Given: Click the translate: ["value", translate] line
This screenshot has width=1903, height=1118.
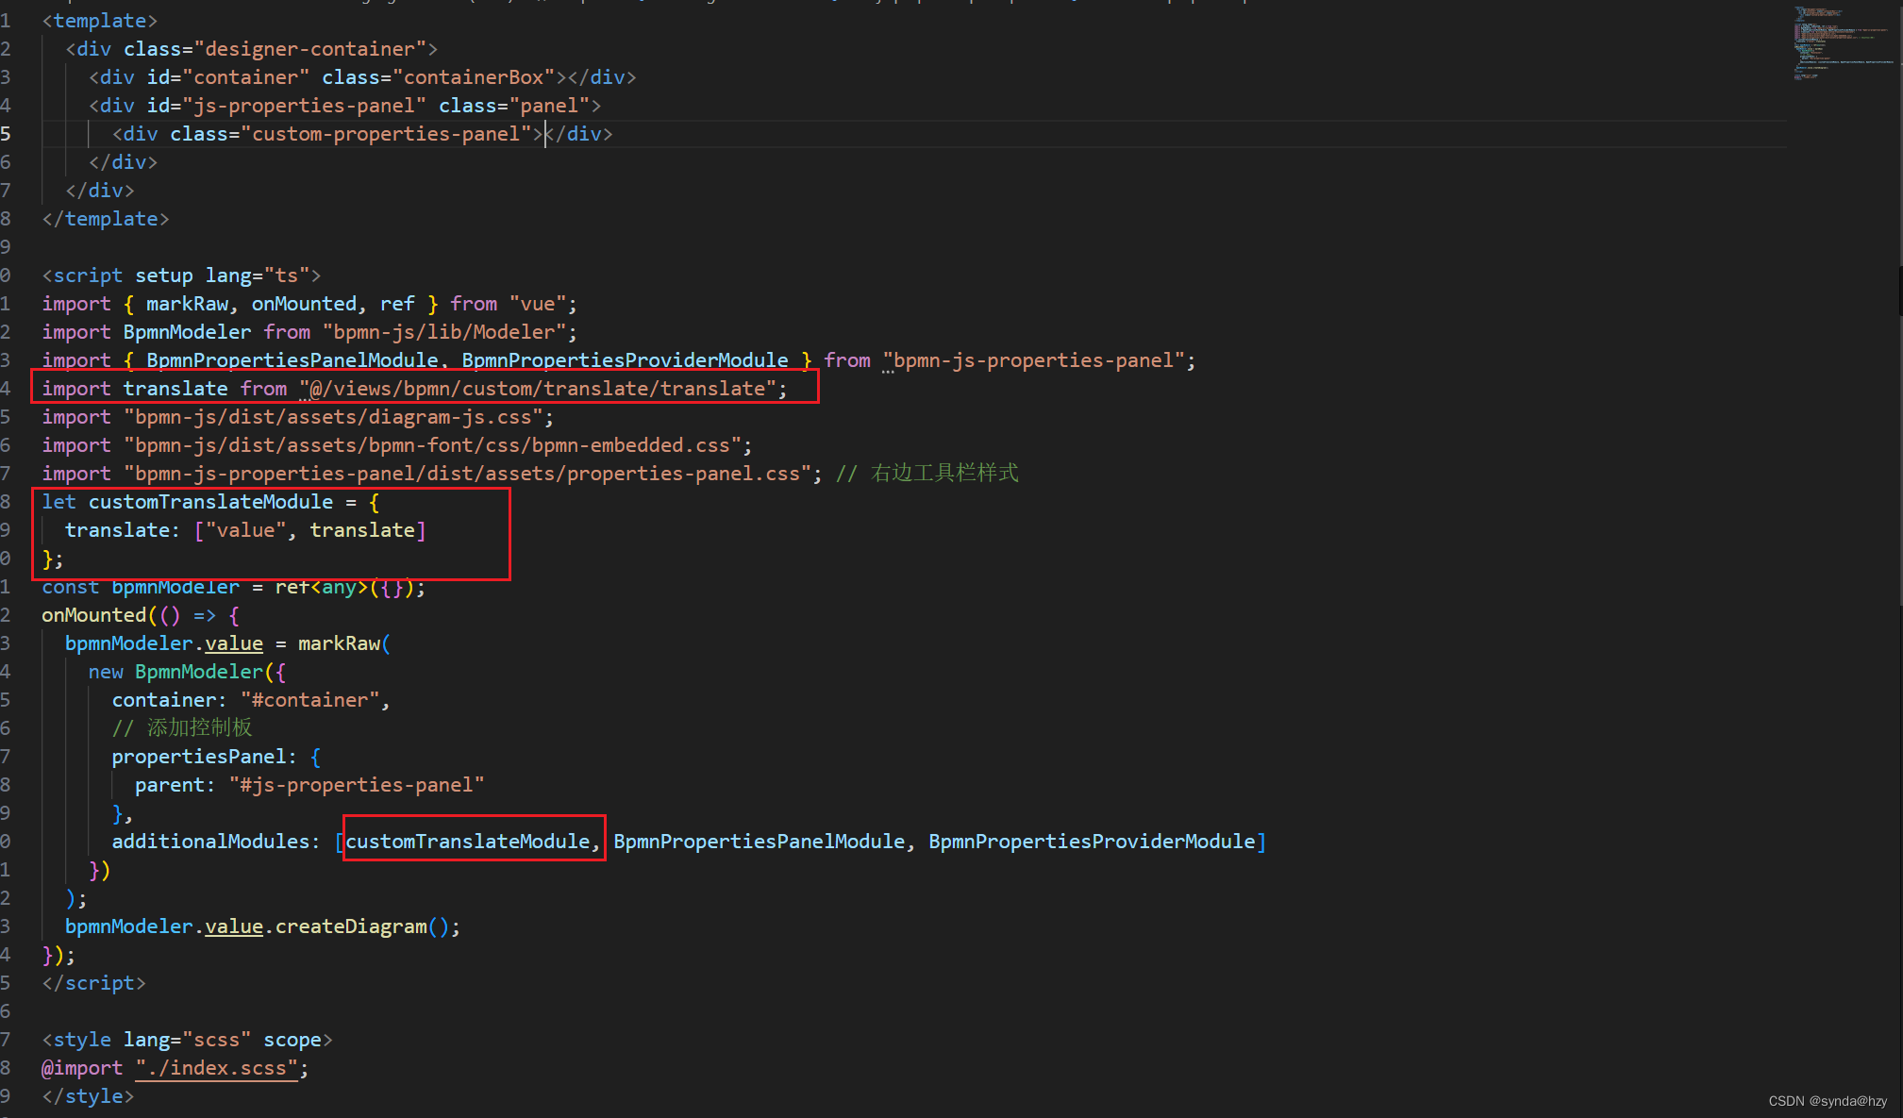Looking at the screenshot, I should 245,530.
